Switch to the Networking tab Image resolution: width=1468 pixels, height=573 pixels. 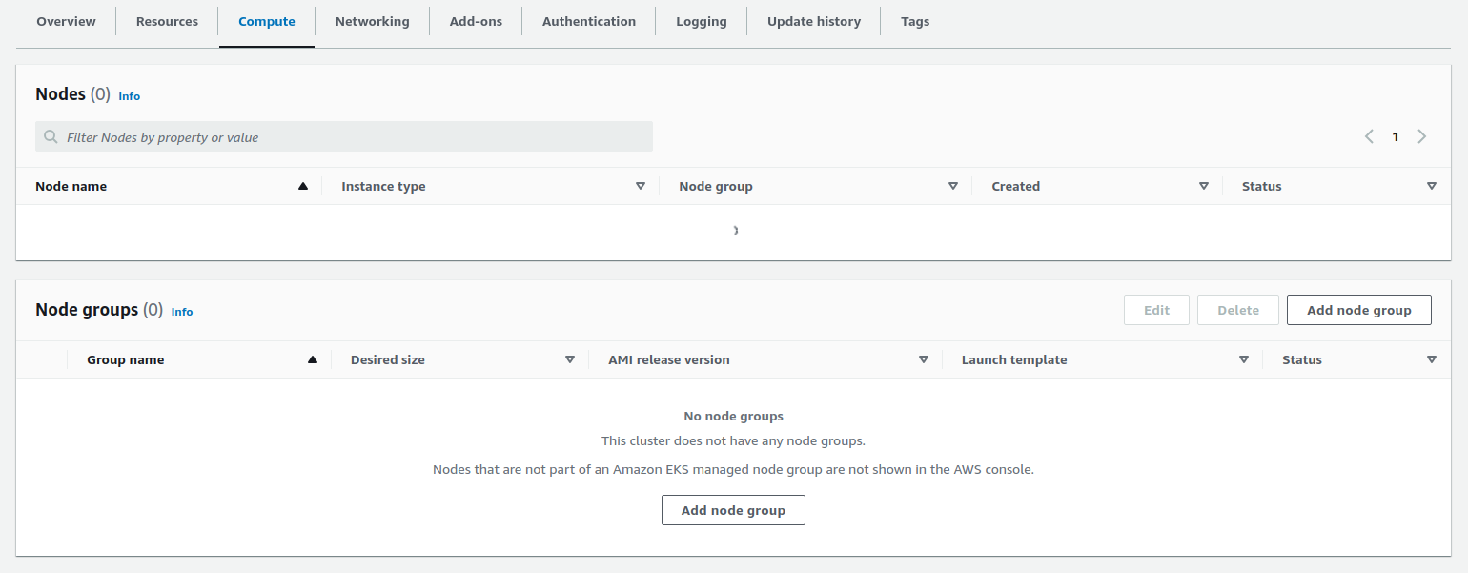pyautogui.click(x=372, y=21)
